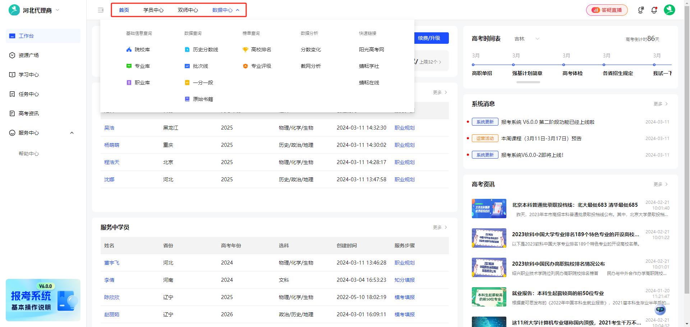Open news 2023软科中国民办高职院校排名情况公布
Viewport: 690px width, 327px height.
[x=558, y=264]
